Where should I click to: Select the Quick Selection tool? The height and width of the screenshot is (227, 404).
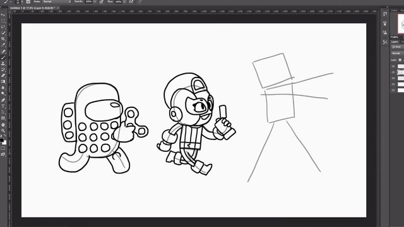pos(3,33)
